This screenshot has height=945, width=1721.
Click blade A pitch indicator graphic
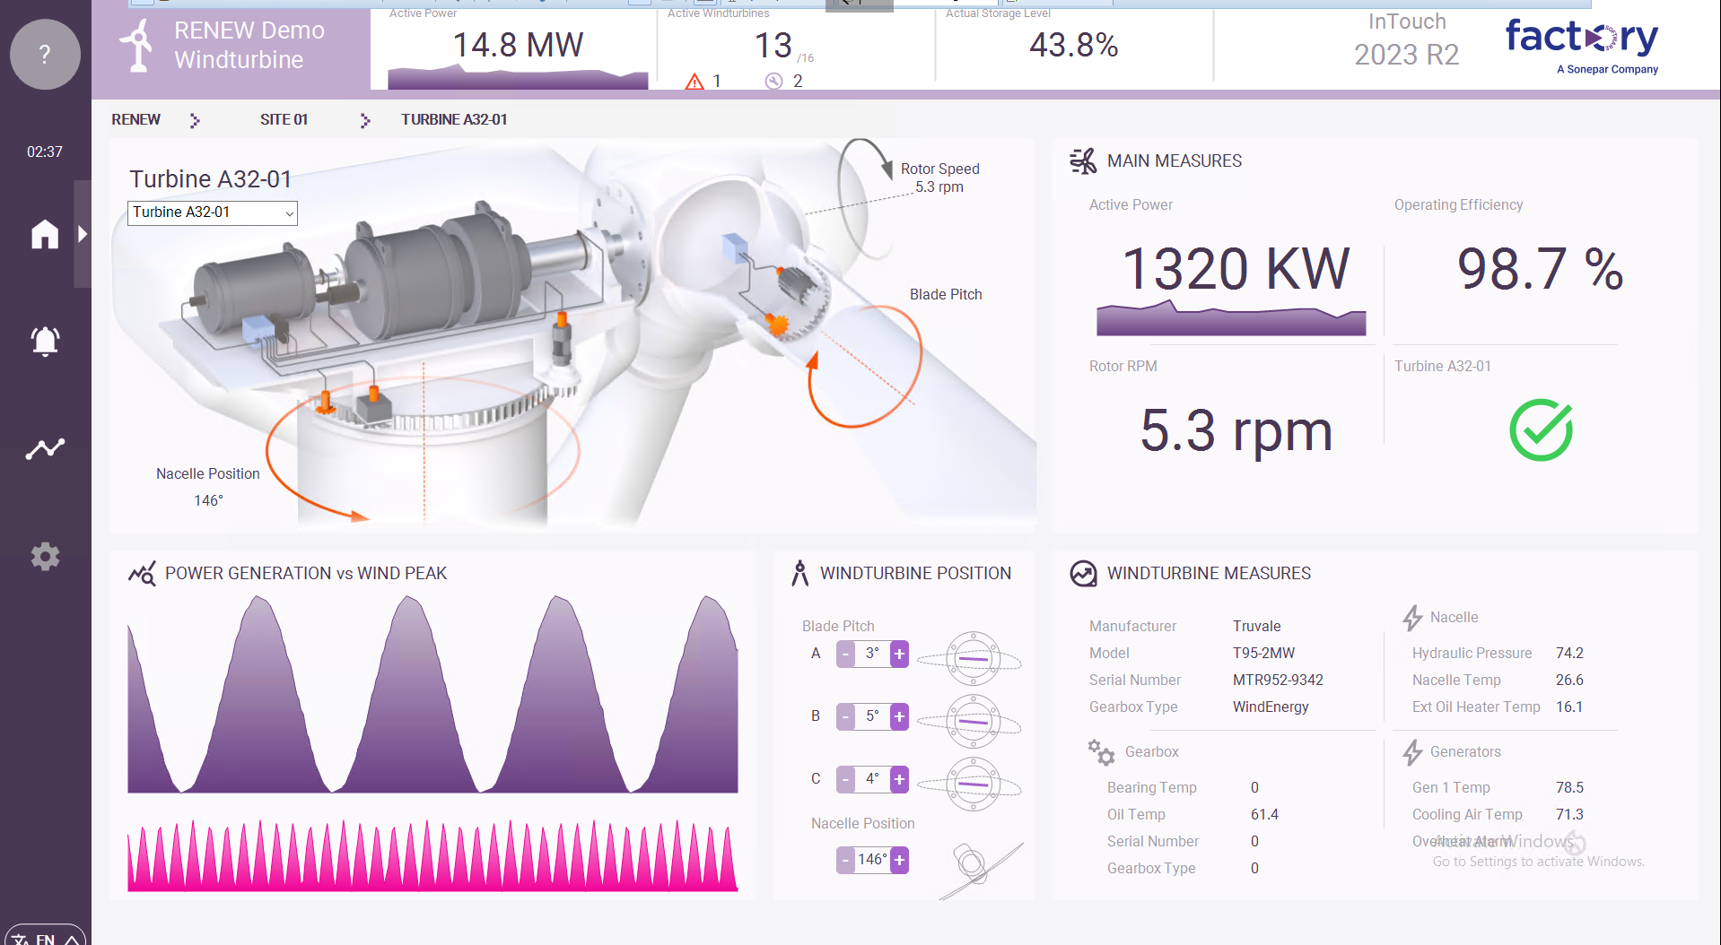point(971,659)
